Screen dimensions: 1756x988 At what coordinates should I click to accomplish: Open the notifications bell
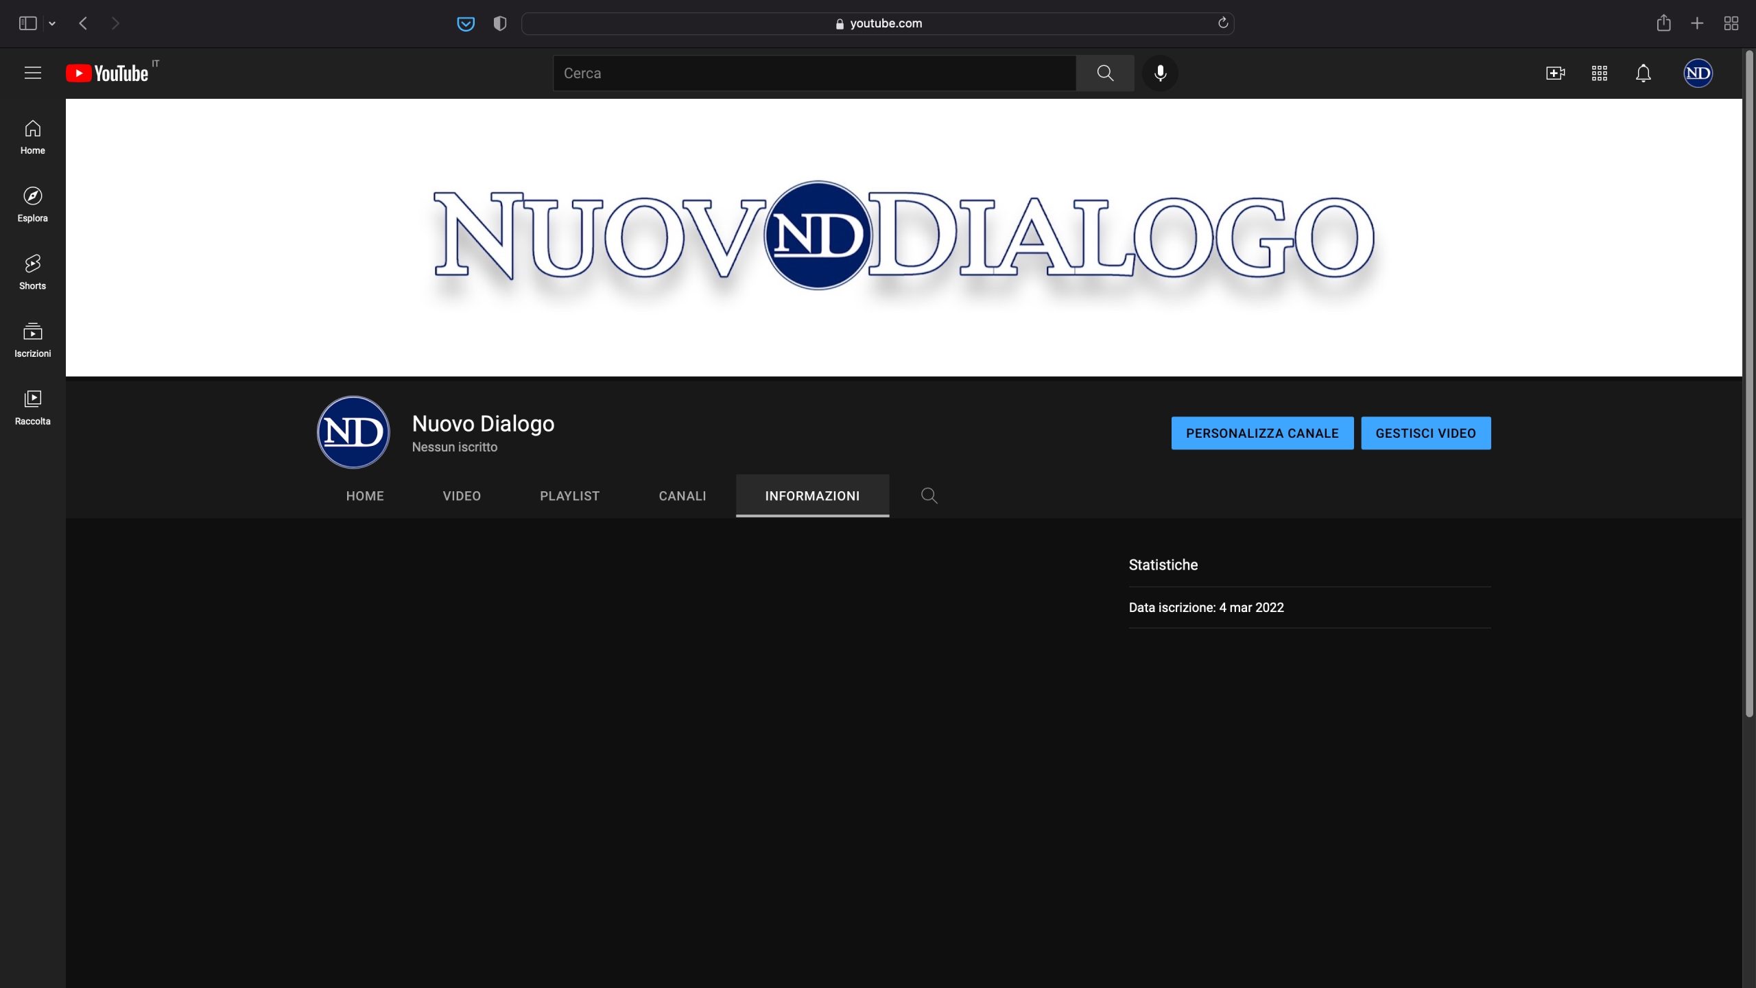click(1643, 73)
